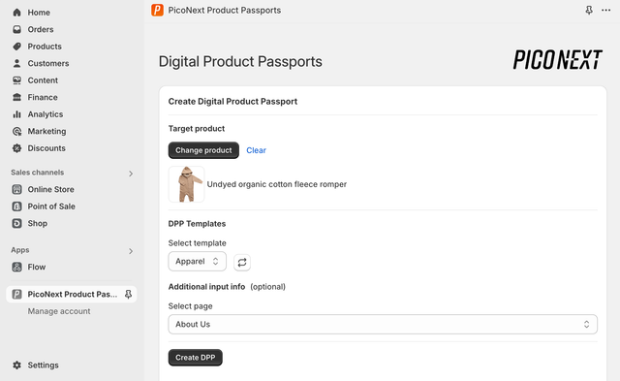Click the orange PicoNext header logo

point(157,11)
